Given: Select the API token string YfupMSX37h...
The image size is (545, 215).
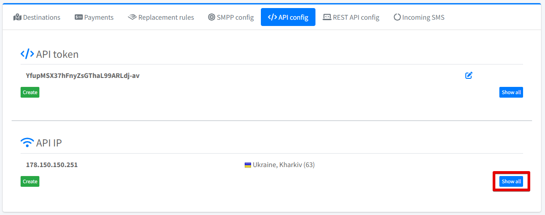Looking at the screenshot, I should click(82, 76).
